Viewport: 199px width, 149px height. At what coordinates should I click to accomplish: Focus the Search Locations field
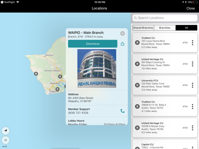click(165, 18)
